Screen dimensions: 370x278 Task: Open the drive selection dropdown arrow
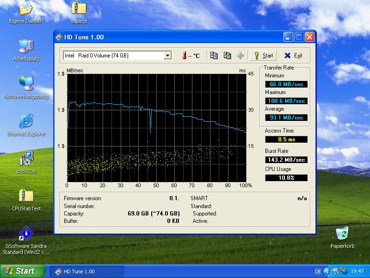tap(167, 56)
